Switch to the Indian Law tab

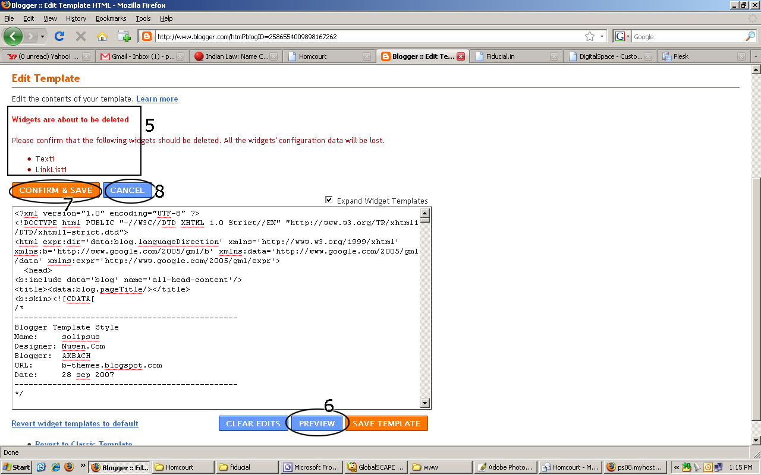235,56
